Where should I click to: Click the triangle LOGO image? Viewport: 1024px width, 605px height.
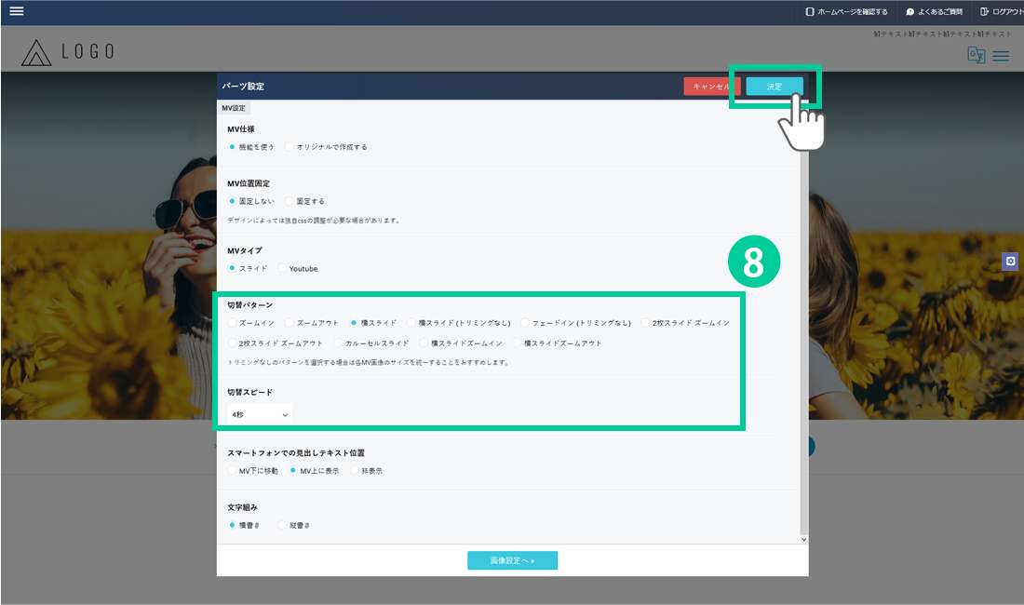[37, 52]
